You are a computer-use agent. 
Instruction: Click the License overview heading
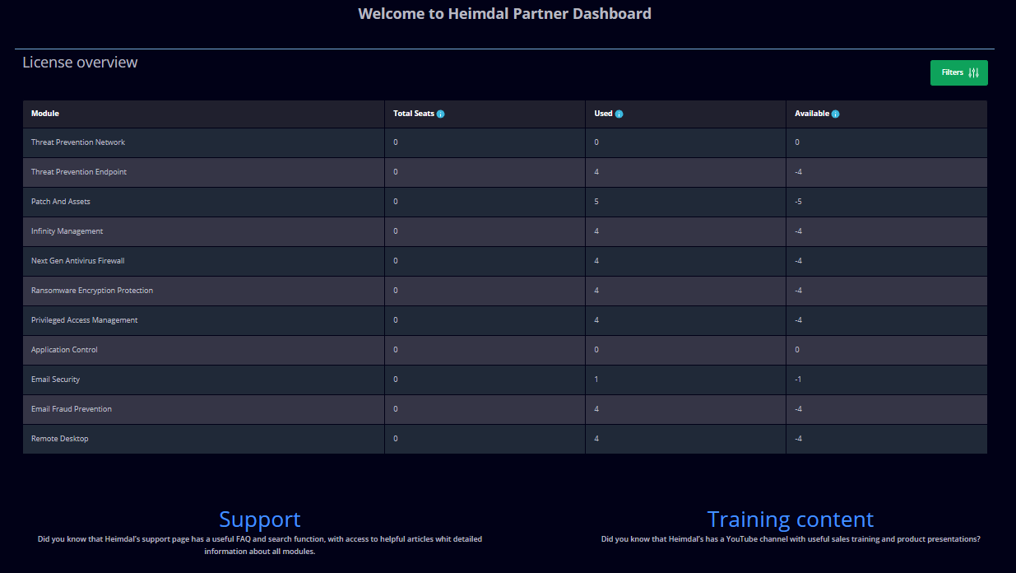point(80,63)
